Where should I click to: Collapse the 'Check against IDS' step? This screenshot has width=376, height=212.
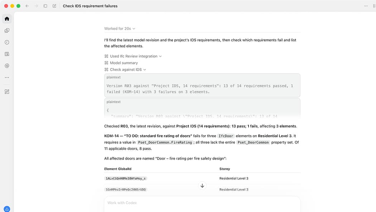tap(125, 70)
